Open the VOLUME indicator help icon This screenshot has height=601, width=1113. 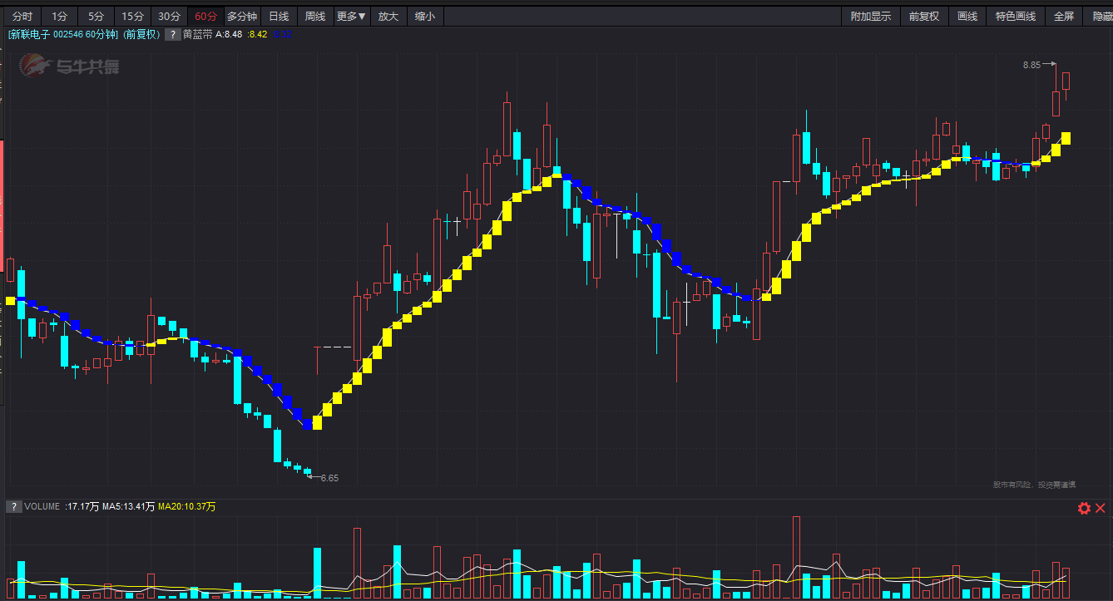pyautogui.click(x=14, y=506)
